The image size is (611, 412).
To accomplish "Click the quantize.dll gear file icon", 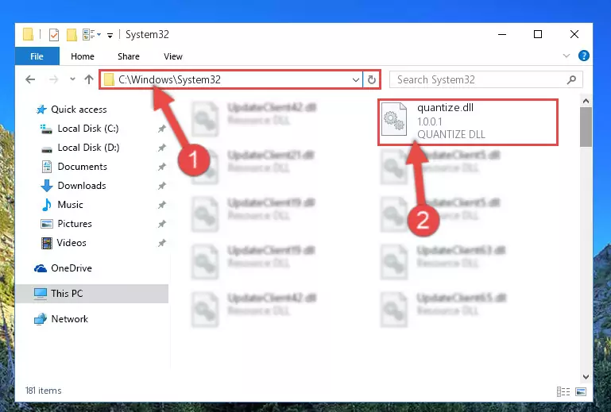I will (394, 119).
